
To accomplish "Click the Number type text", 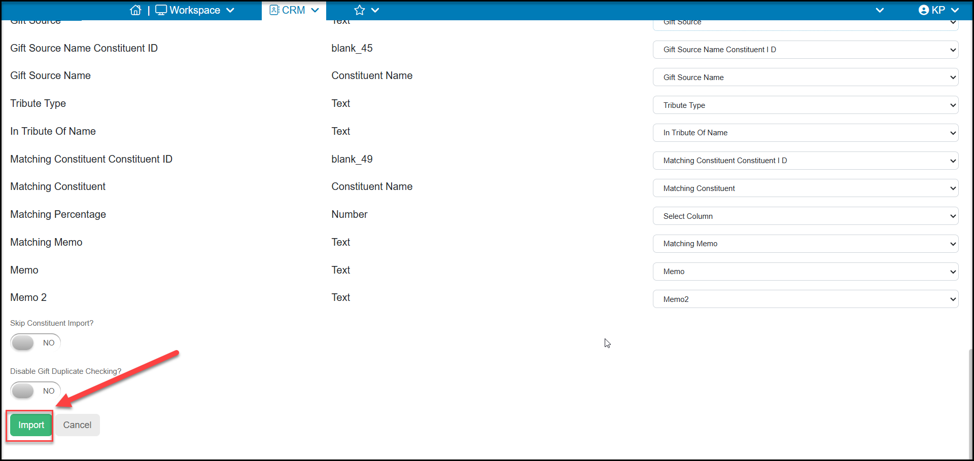I will coord(350,214).
